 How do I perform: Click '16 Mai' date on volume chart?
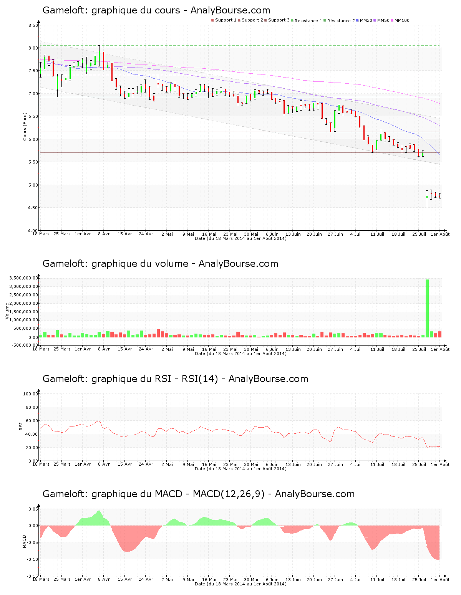(x=209, y=349)
